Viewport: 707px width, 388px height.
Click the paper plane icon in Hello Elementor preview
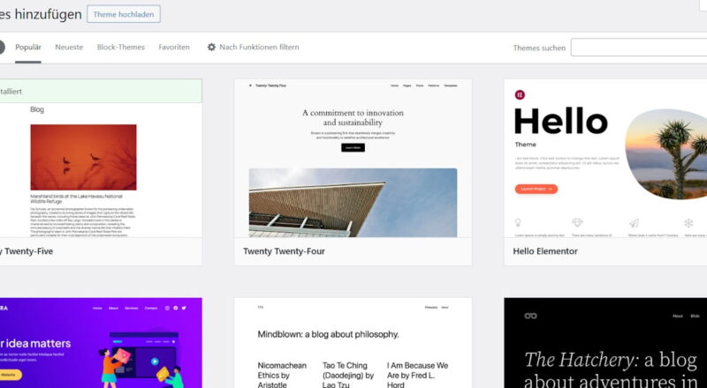pyautogui.click(x=634, y=223)
